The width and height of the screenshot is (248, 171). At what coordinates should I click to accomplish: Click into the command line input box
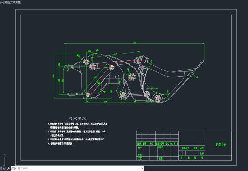(79, 169)
